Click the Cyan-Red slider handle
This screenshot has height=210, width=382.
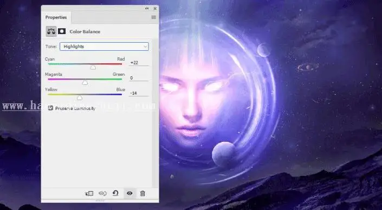coord(93,67)
